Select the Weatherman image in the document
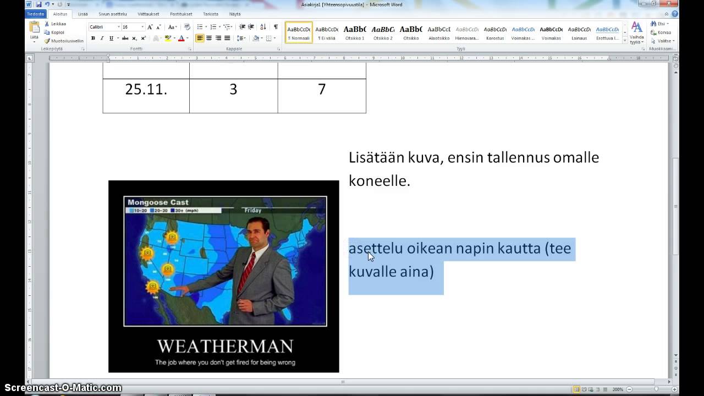This screenshot has width=704, height=396. (x=224, y=277)
